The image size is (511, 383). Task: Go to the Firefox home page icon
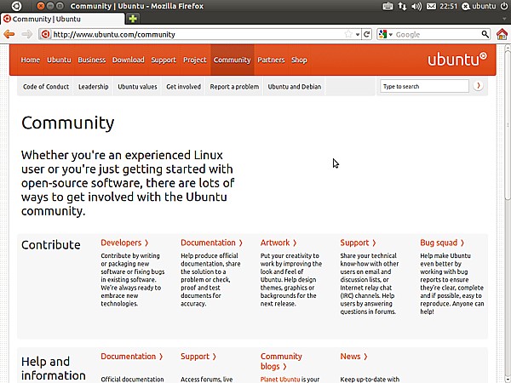(x=502, y=34)
